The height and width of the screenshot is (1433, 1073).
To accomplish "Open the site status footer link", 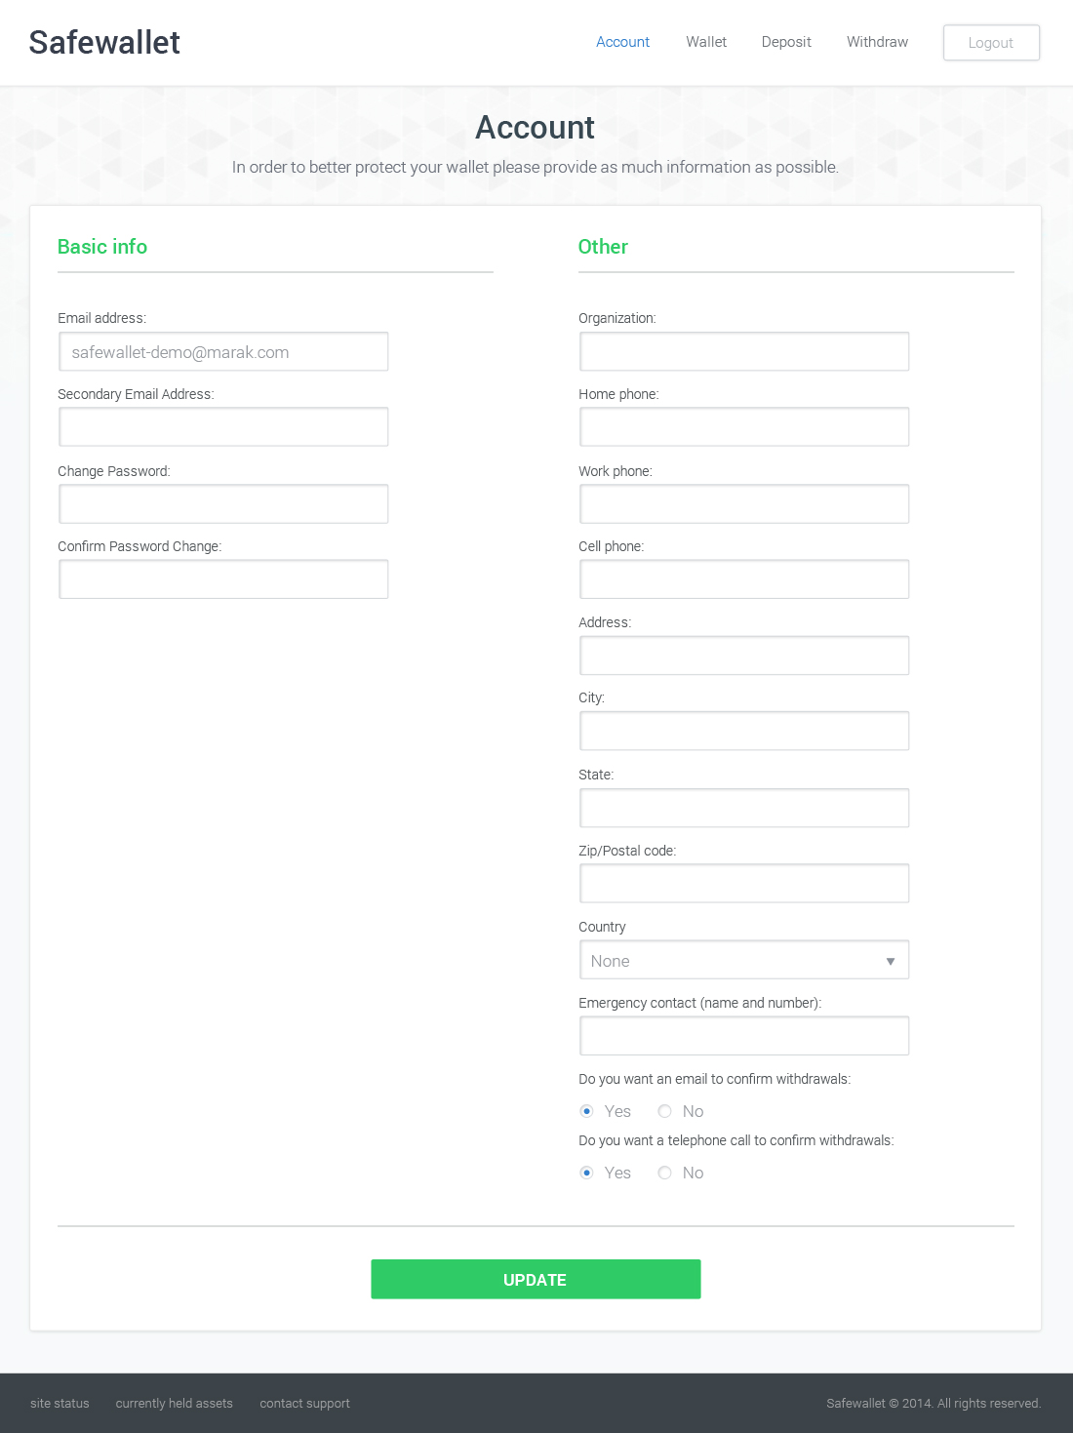I will [60, 1403].
